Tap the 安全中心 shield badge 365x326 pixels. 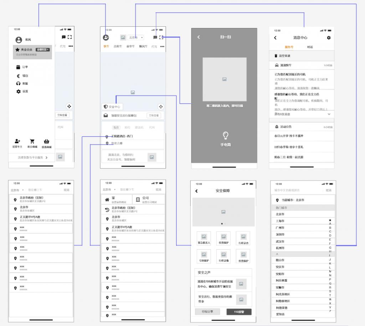click(112, 107)
